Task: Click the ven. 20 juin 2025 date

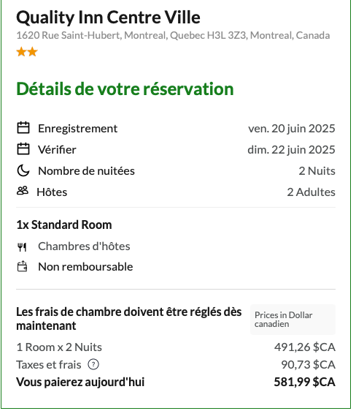Action: [x=292, y=129]
